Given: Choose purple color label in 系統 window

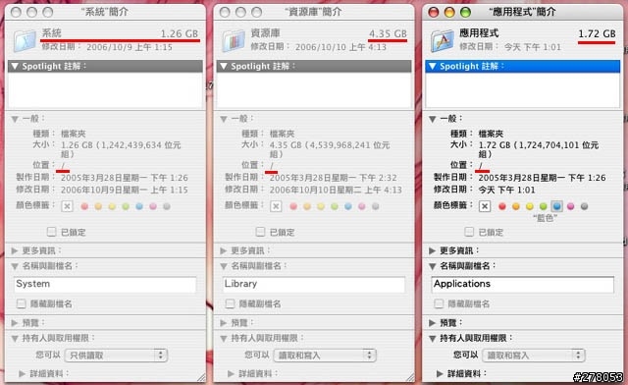Looking at the screenshot, I should click(x=153, y=206).
